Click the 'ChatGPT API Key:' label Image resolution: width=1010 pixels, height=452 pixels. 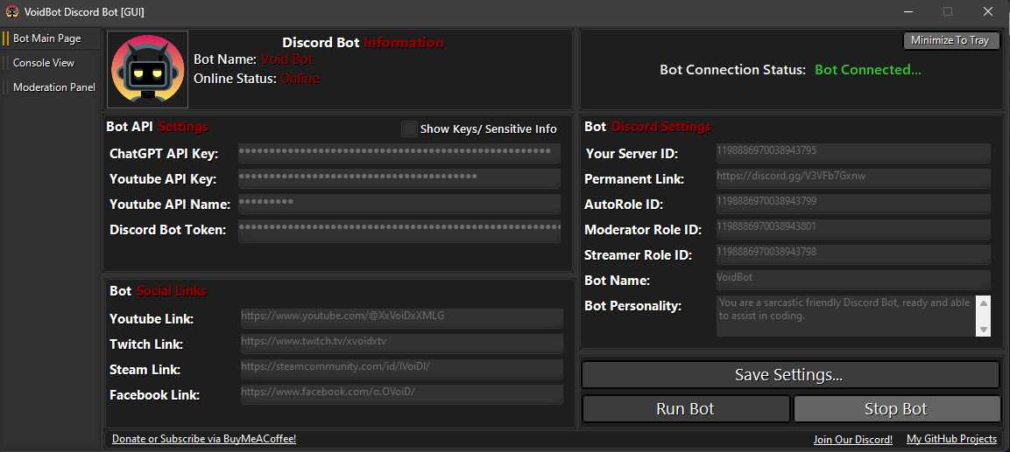pos(165,154)
